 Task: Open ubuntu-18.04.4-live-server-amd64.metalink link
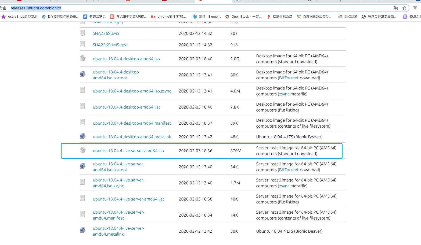point(118,231)
